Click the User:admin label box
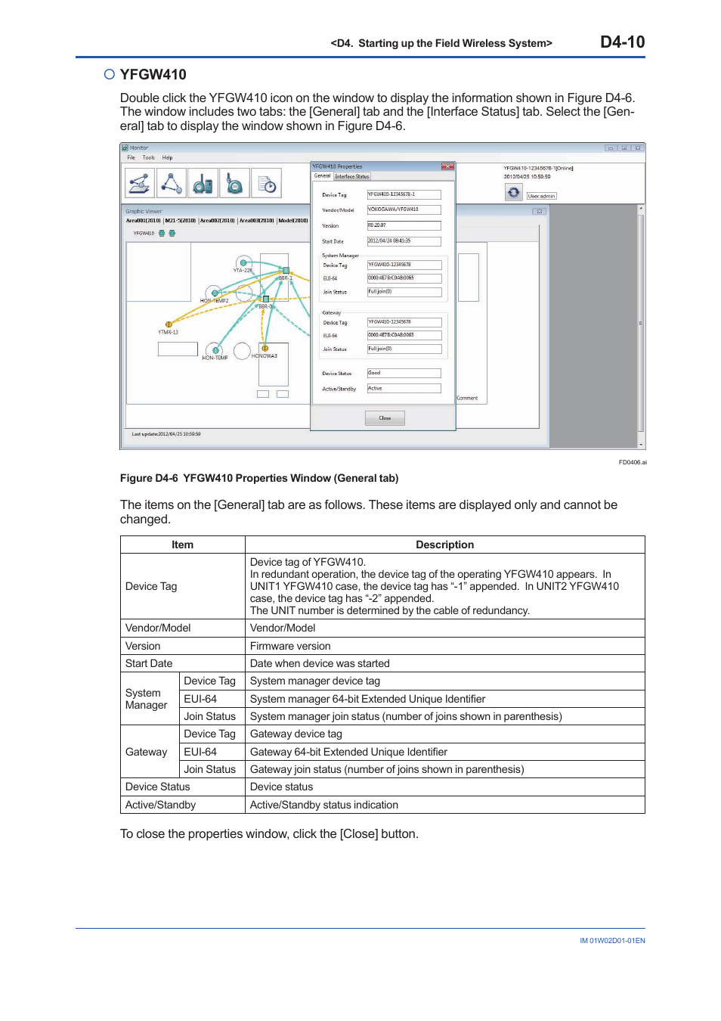This screenshot has height=1021, width=721. point(541,196)
